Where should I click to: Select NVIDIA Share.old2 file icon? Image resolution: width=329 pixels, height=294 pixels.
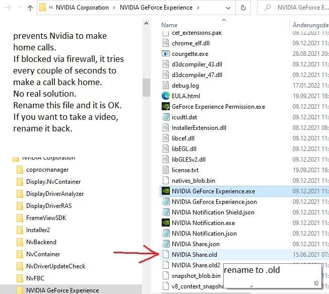(166, 265)
